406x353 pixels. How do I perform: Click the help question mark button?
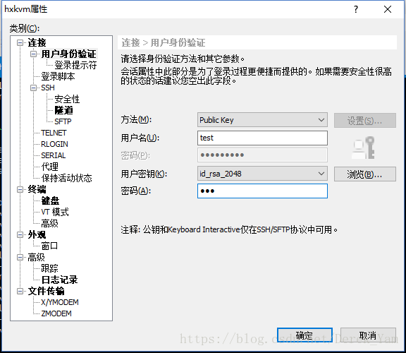point(356,9)
